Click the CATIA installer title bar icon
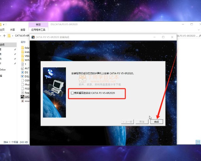This screenshot has height=161, width=201. 33,37
